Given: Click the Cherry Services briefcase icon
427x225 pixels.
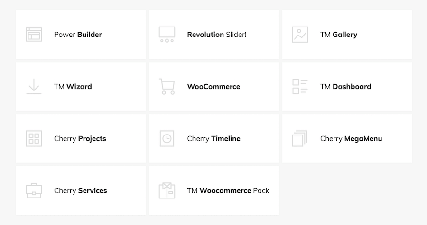Looking at the screenshot, I should click(x=34, y=191).
